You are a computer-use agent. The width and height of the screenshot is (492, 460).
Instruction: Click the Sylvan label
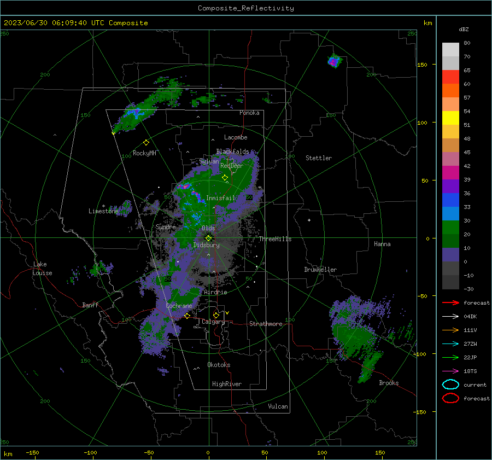point(209,161)
